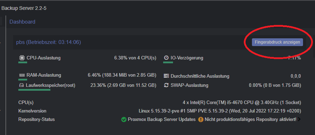Click Nicht produktionsfähiges Repository aktiviert warning
The width and height of the screenshot is (315, 135).
pos(251,120)
